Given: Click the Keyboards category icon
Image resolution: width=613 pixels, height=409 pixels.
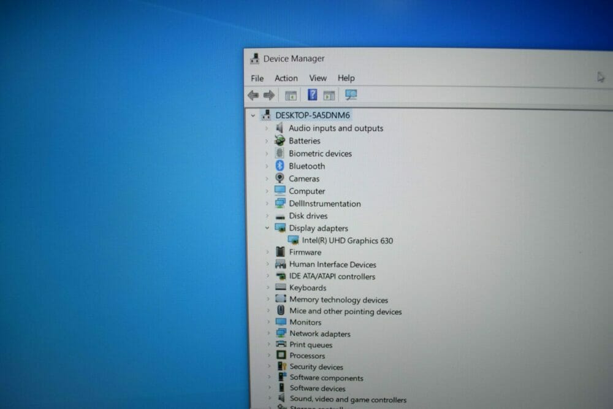Looking at the screenshot, I should 281,287.
